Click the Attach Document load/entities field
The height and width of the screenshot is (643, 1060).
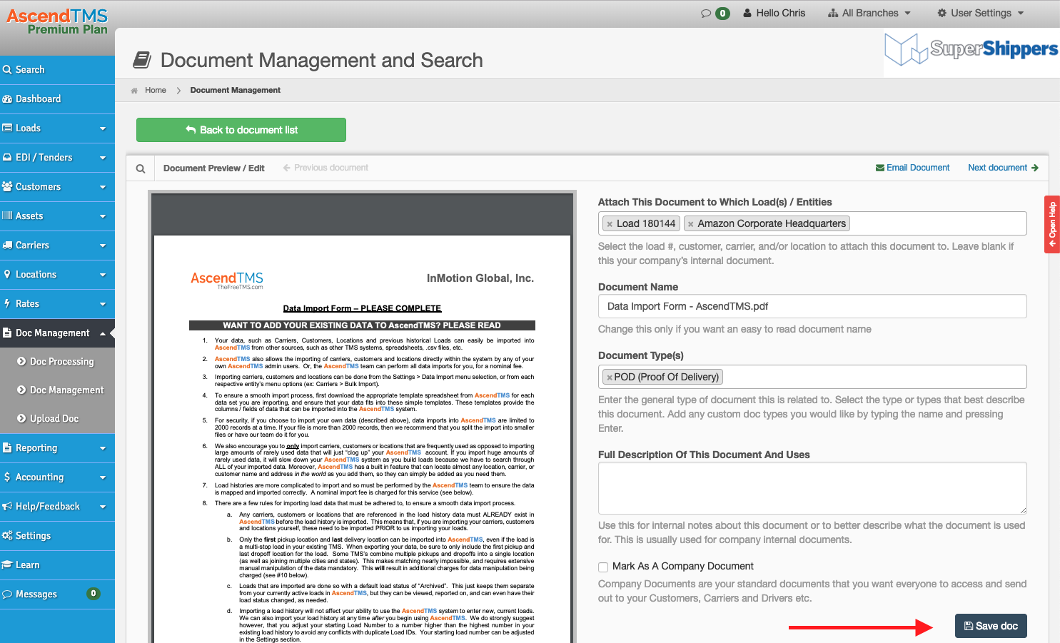click(x=812, y=223)
